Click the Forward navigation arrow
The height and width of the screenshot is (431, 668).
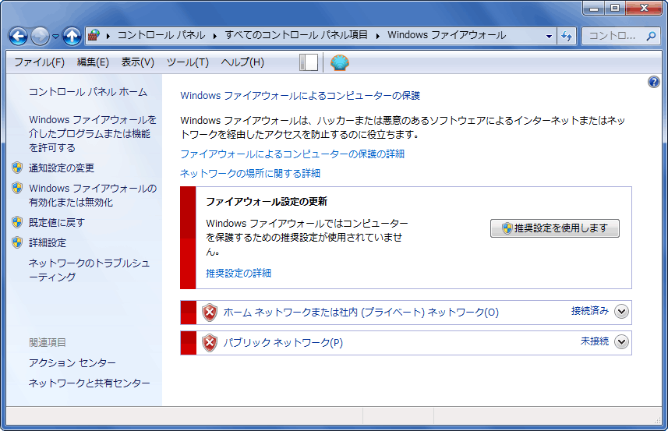point(40,36)
